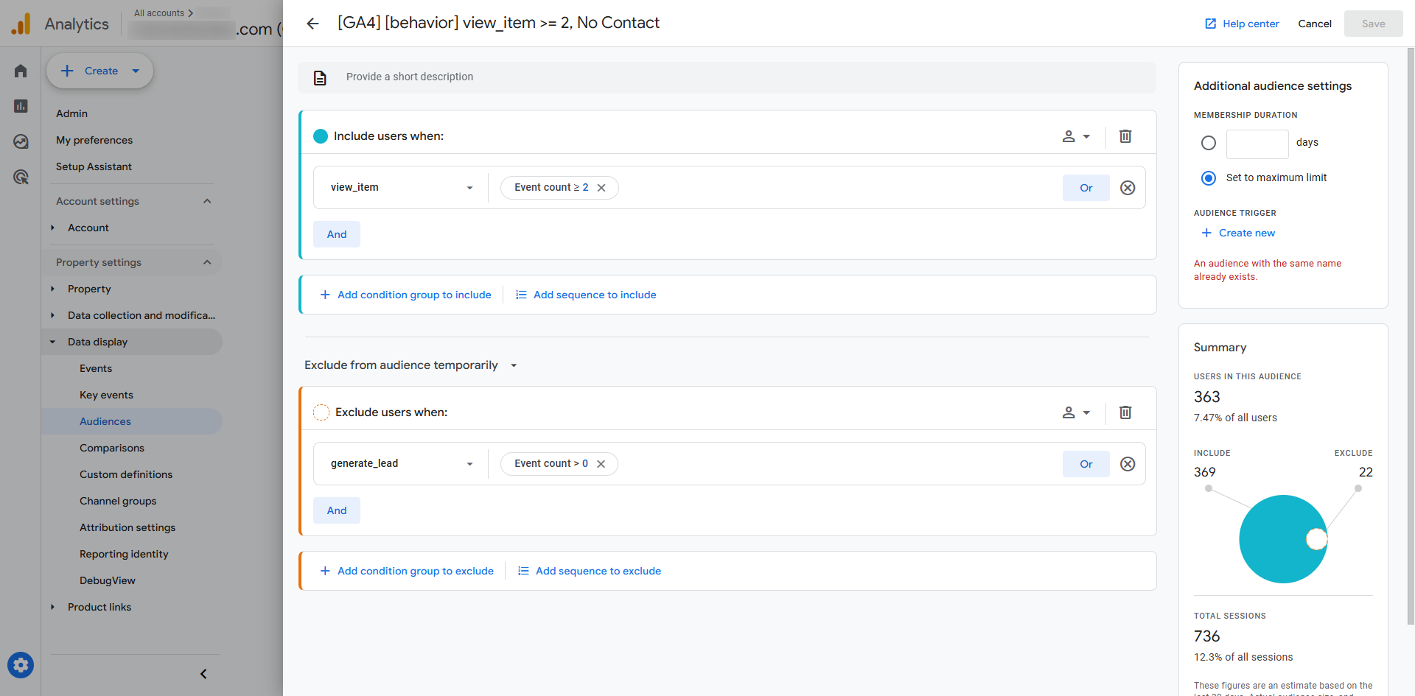Open scope dropdown in Exclude users group

tap(1076, 412)
